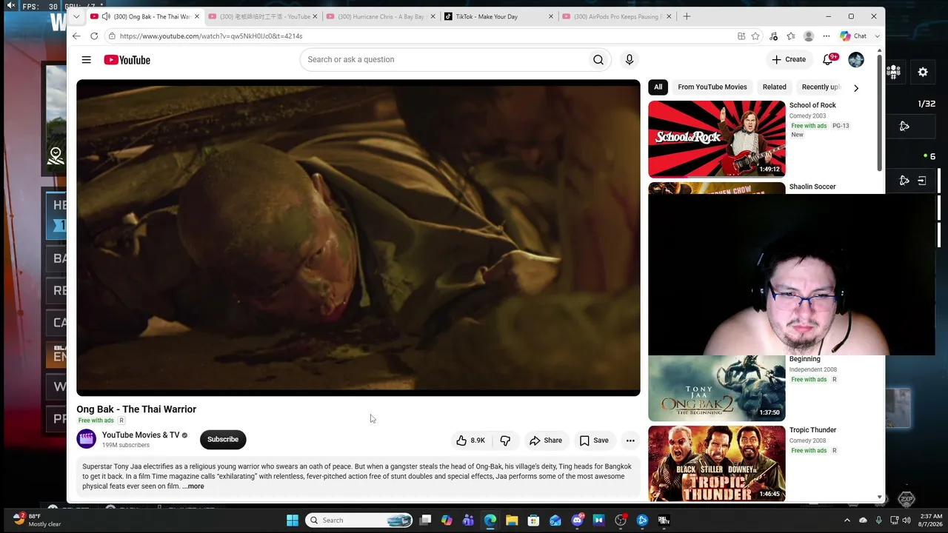Open the School of Rock movie thumbnail
This screenshot has height=533, width=948.
(x=717, y=139)
